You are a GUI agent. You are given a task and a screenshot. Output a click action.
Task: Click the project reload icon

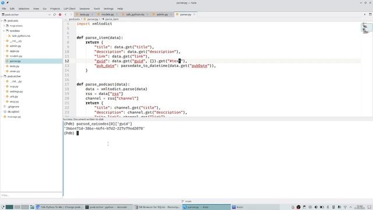point(54,15)
